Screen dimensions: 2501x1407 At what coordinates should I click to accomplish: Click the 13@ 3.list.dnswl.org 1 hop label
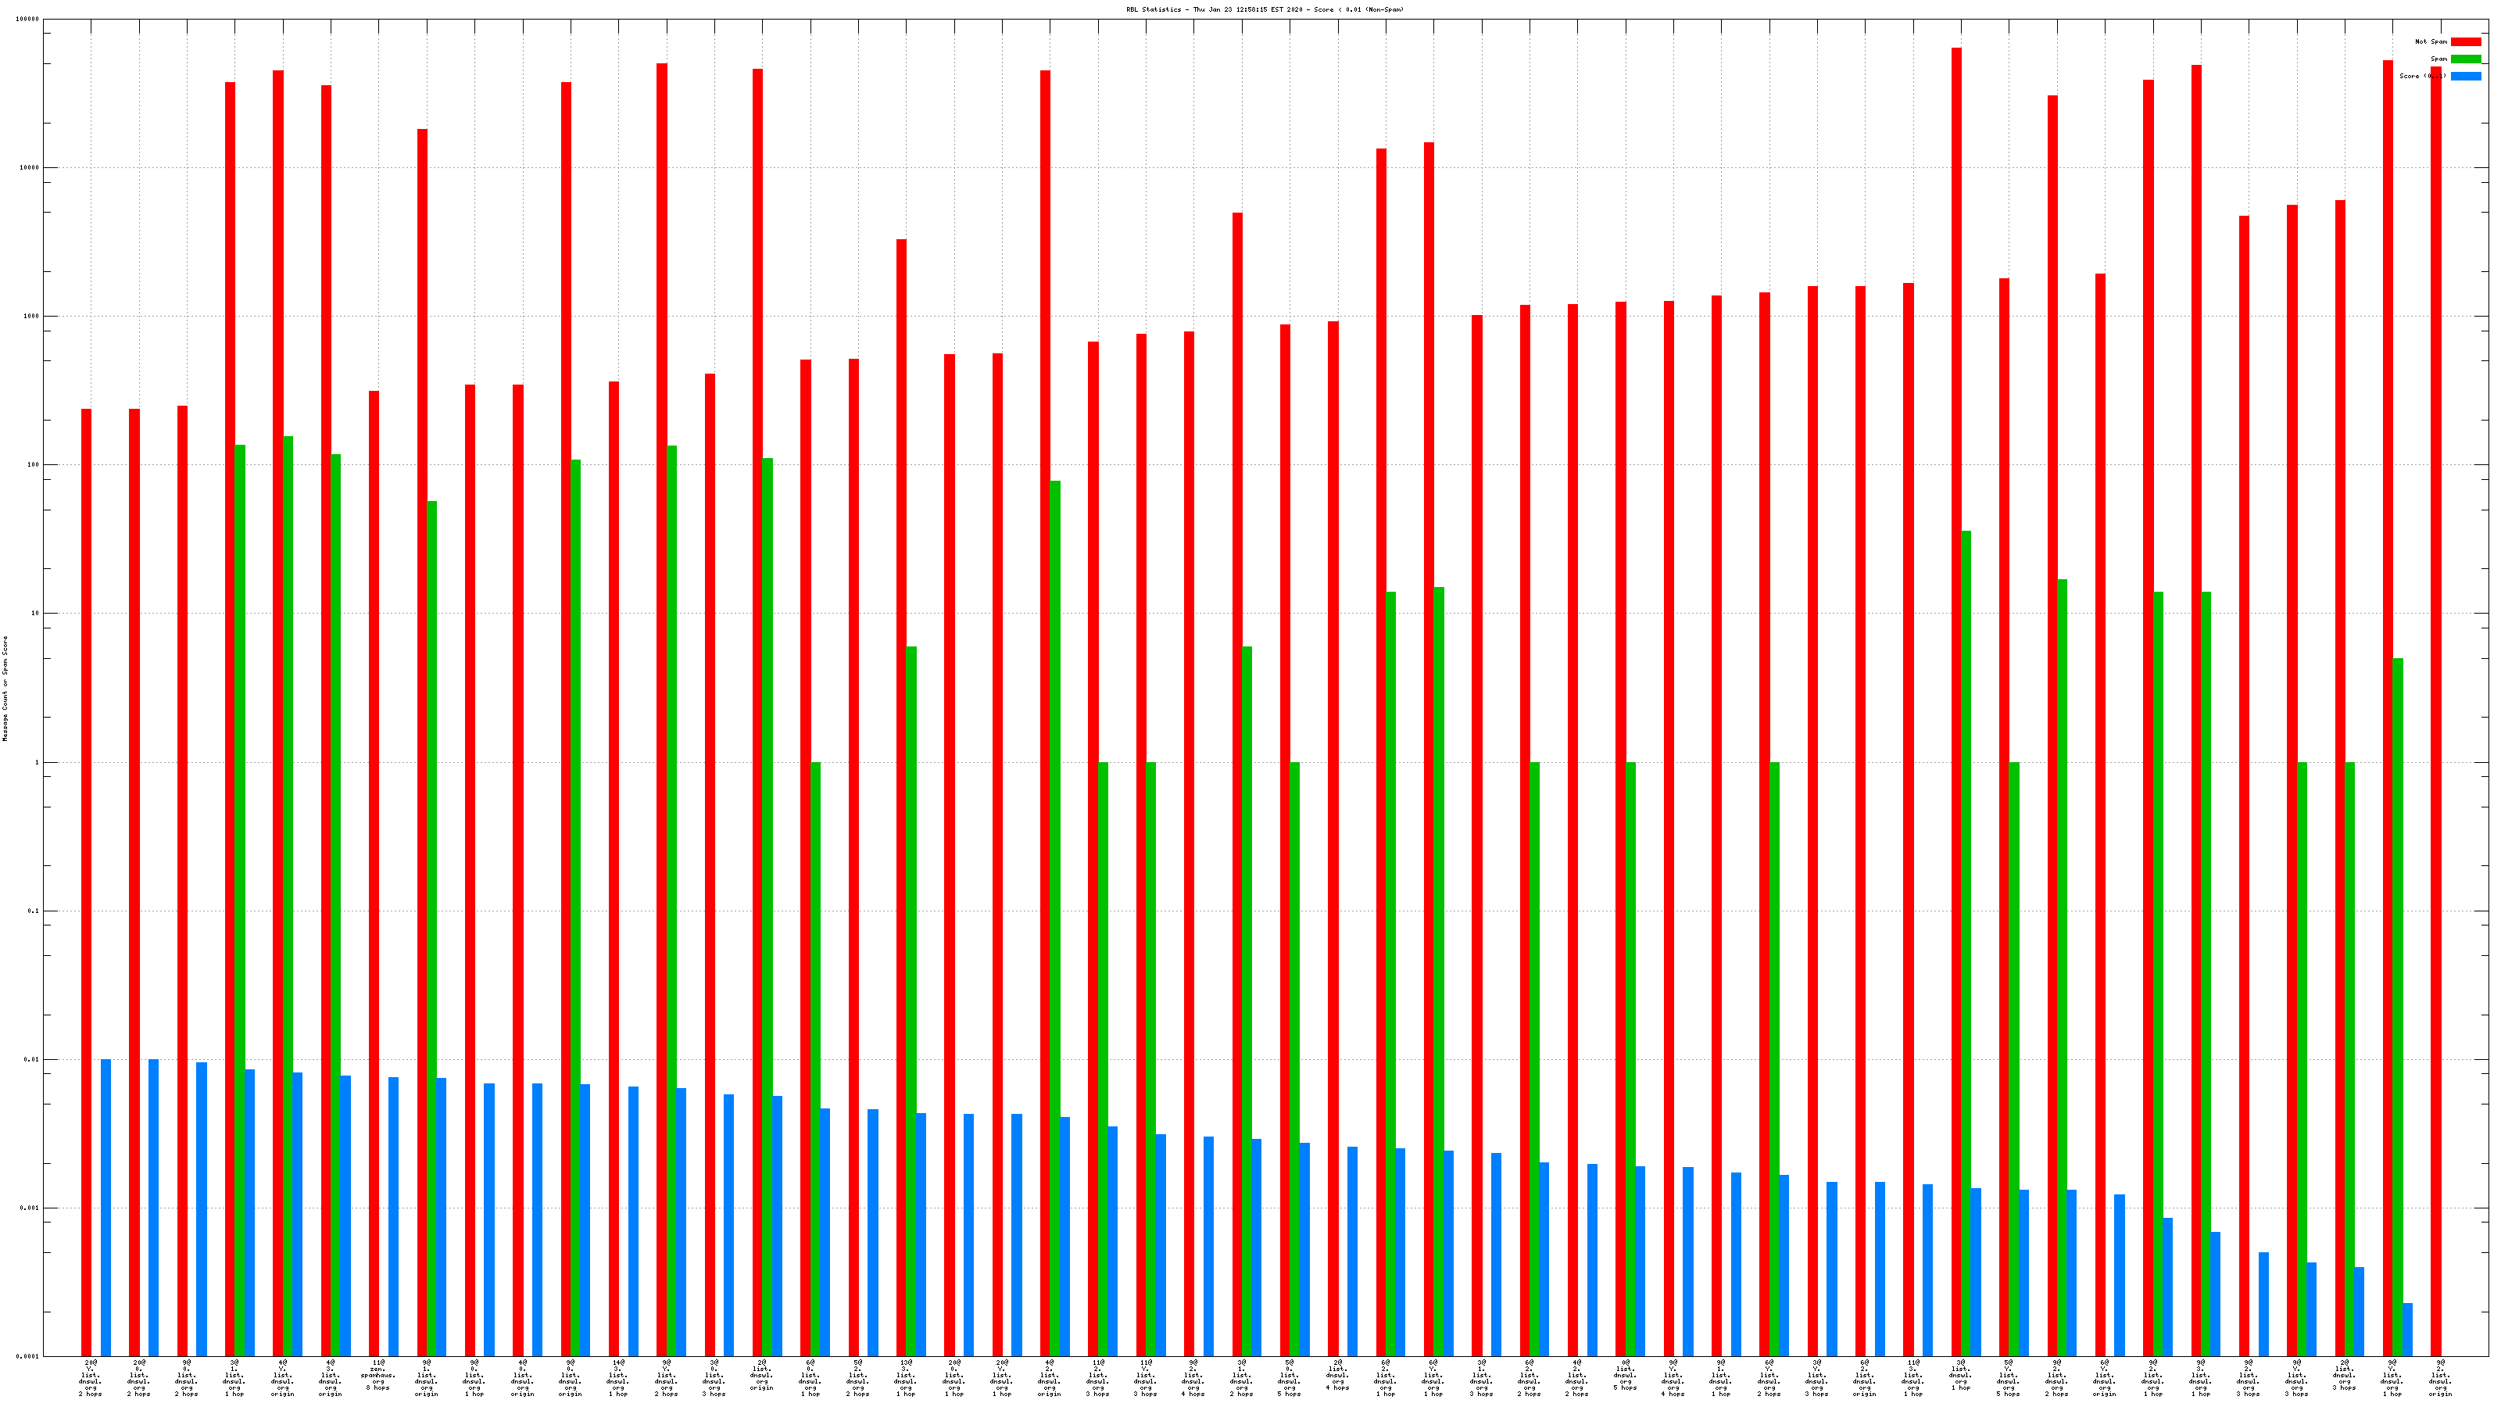pos(905,1378)
